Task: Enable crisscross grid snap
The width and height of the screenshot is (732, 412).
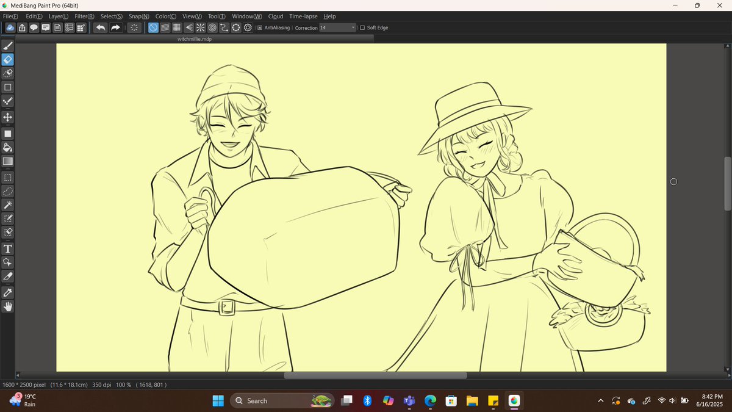Action: tap(176, 27)
